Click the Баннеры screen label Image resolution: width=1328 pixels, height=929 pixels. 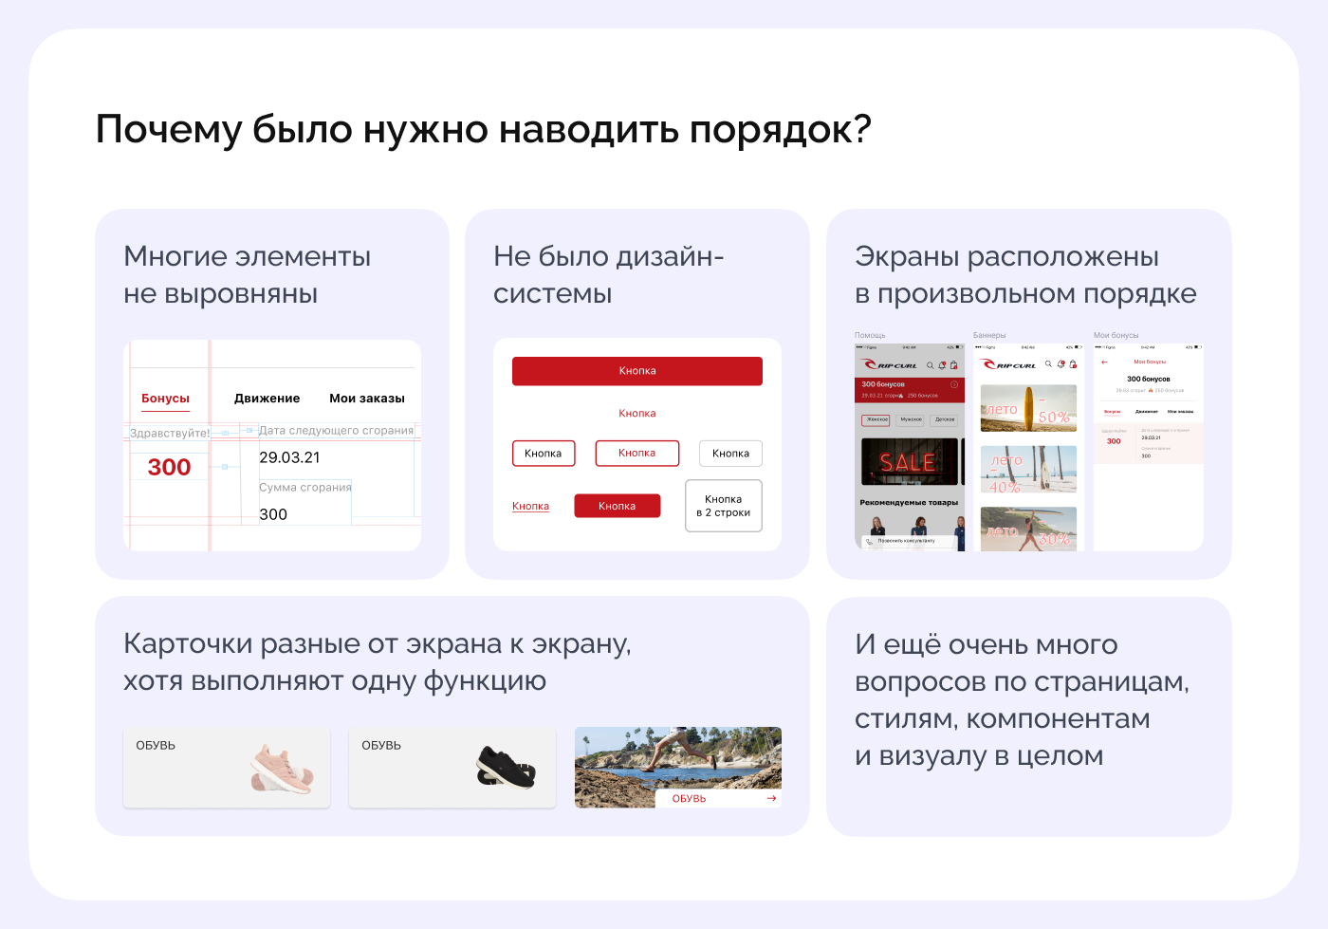click(x=989, y=335)
